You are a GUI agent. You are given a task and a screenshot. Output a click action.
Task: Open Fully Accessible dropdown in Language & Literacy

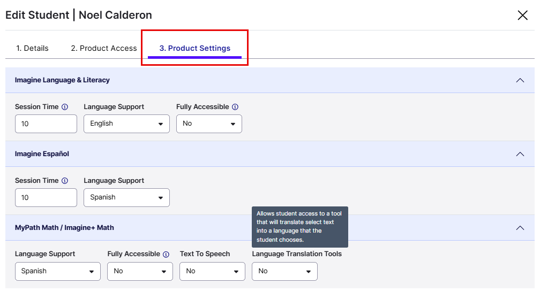[209, 124]
